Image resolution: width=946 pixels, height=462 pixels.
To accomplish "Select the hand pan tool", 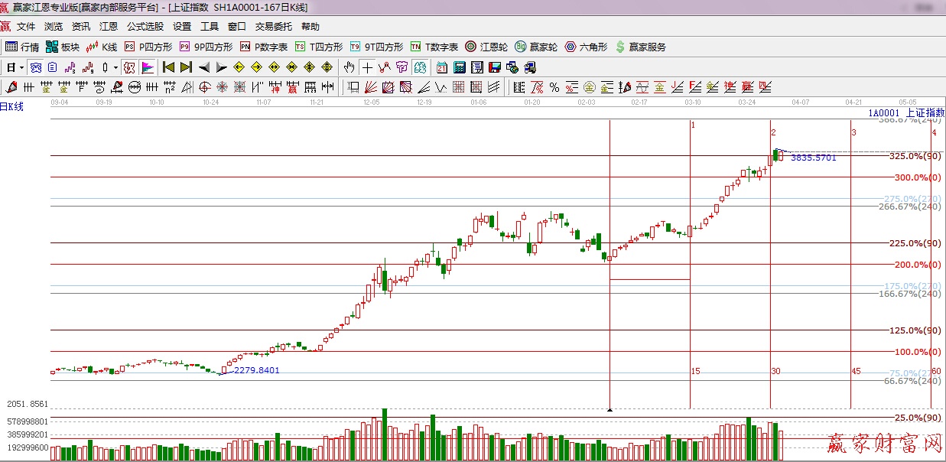I will tap(349, 67).
